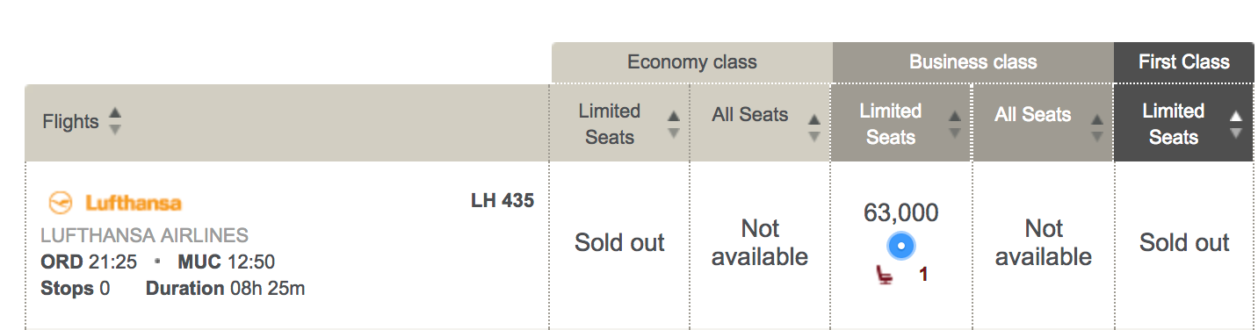Sort First Class Limited Seats descending arrow
Viewport: 1258px width, 330px height.
pyautogui.click(x=1237, y=133)
